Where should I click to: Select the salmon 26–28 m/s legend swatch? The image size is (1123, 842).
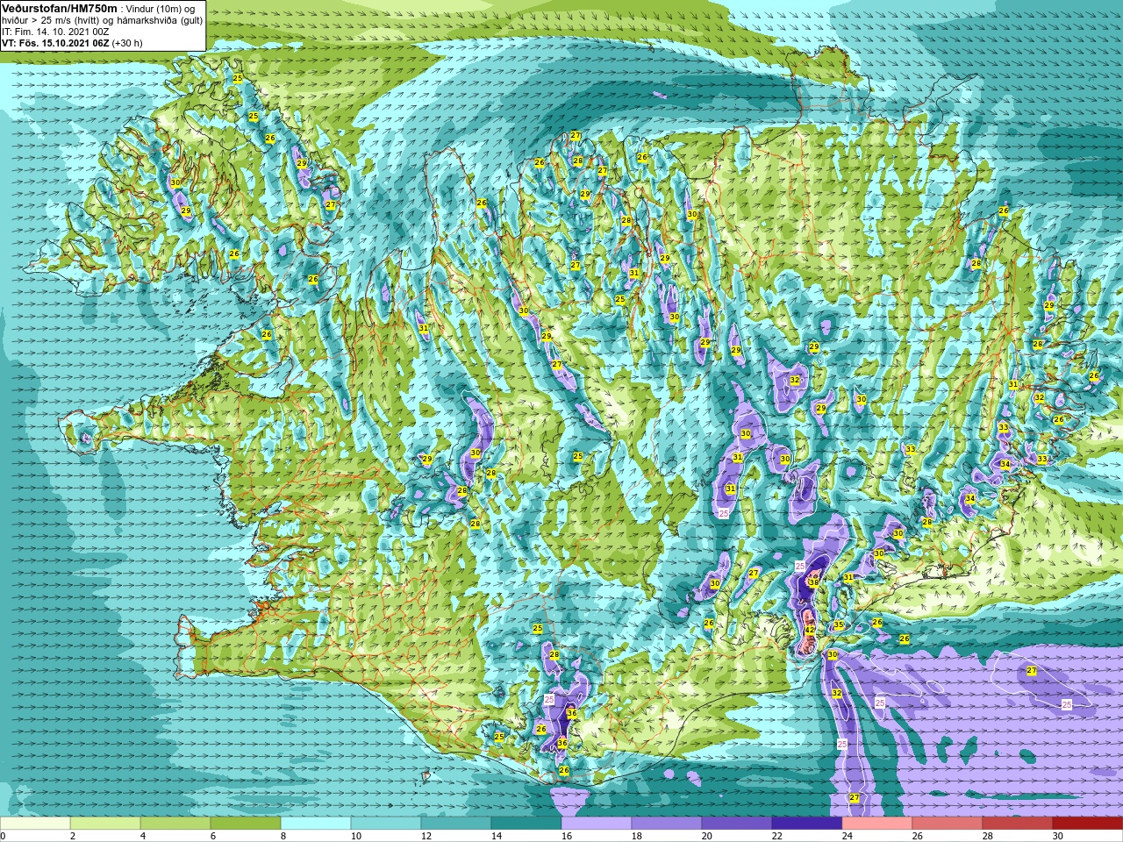tap(948, 824)
